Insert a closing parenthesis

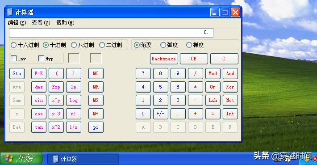point(74,73)
